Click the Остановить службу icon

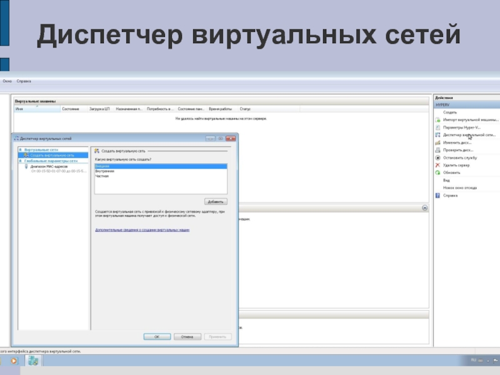pos(438,157)
